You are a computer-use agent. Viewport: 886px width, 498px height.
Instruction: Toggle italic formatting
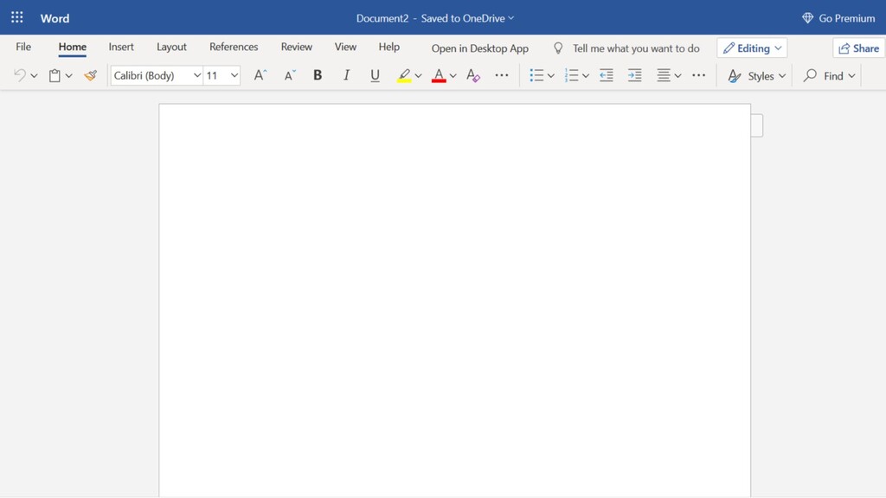[346, 75]
